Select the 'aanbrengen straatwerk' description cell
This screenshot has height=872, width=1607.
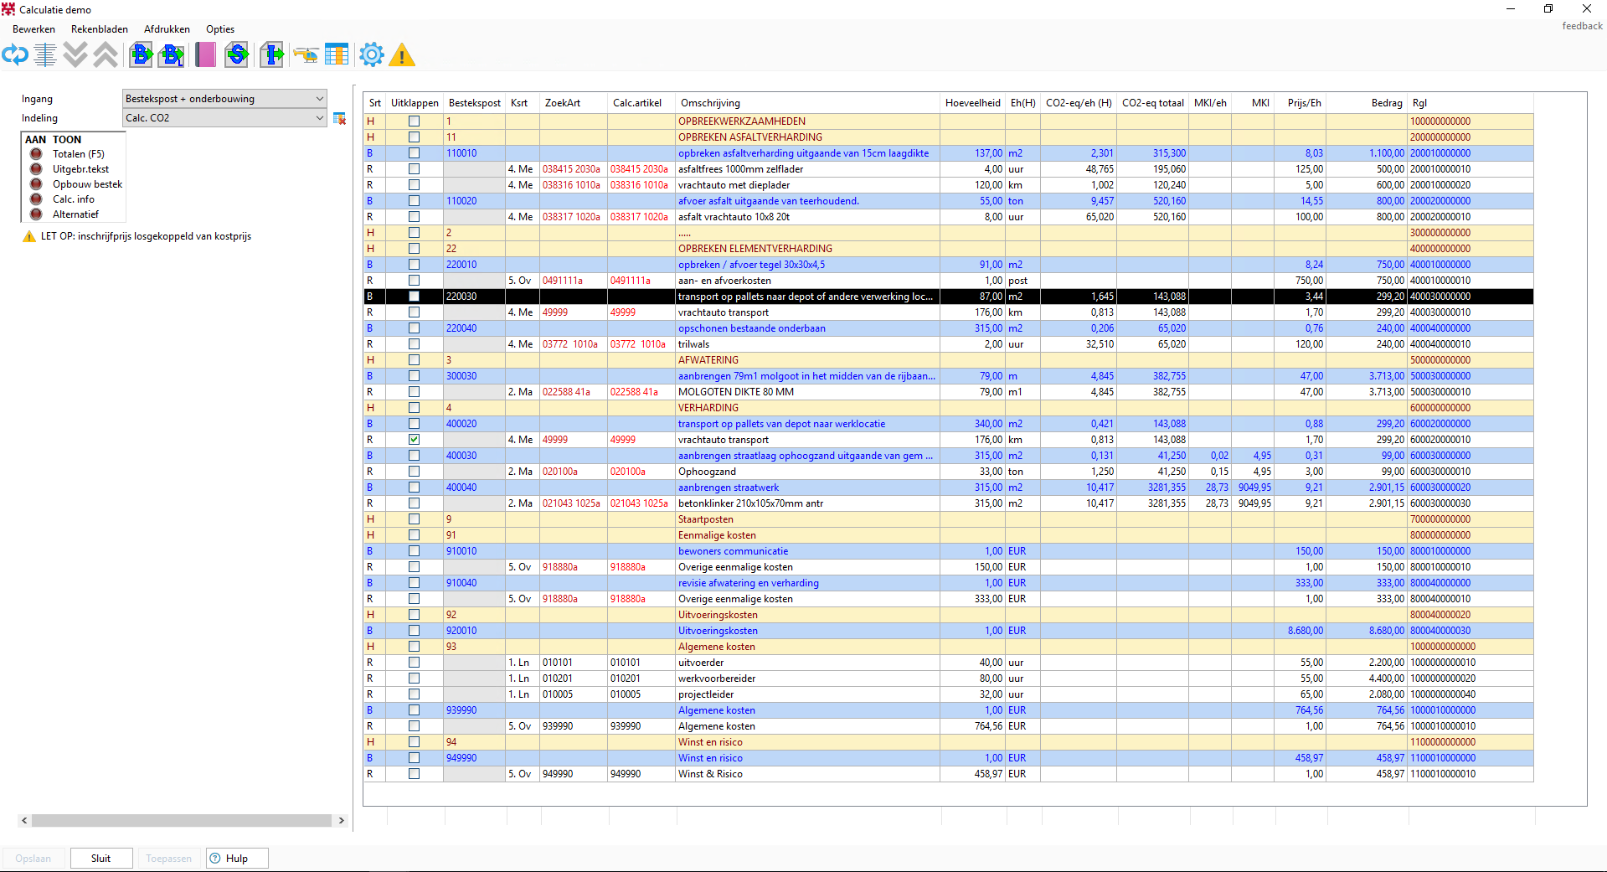(x=807, y=488)
